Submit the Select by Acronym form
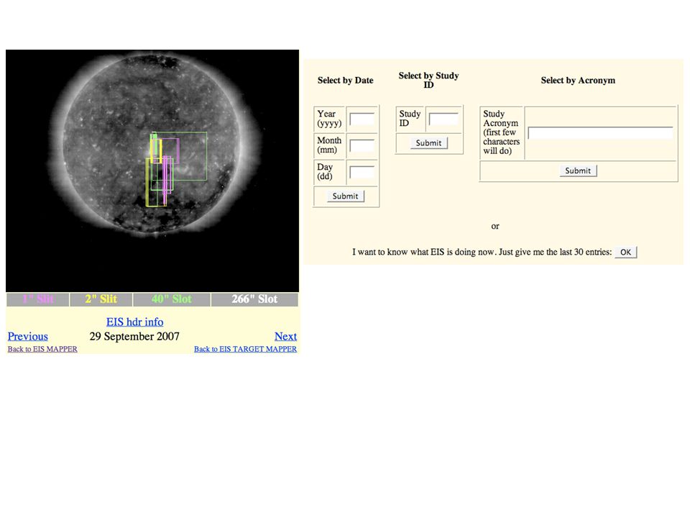 (x=578, y=171)
